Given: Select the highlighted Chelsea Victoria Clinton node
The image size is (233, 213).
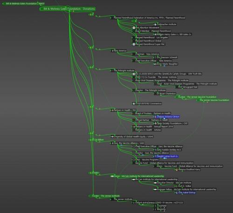Looking at the screenshot, I should pyautogui.click(x=167, y=117).
